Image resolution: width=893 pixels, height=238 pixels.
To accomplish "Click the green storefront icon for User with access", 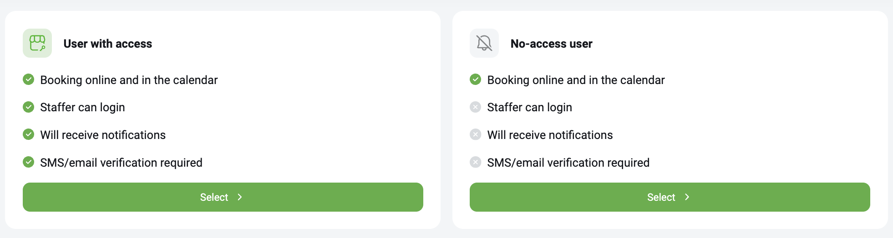I will pos(37,43).
